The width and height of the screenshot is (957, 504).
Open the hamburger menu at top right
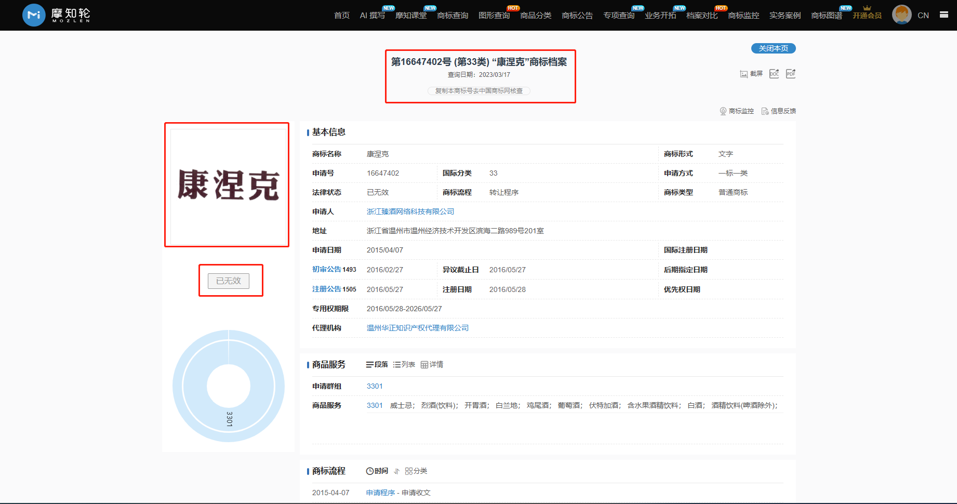click(x=944, y=15)
